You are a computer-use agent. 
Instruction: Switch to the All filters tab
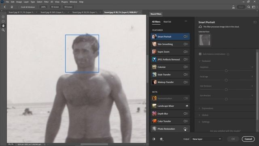(x=156, y=21)
